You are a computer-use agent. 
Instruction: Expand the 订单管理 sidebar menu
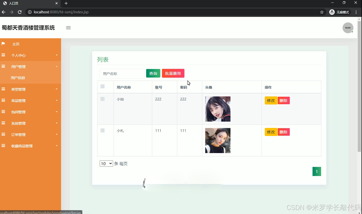click(31, 135)
